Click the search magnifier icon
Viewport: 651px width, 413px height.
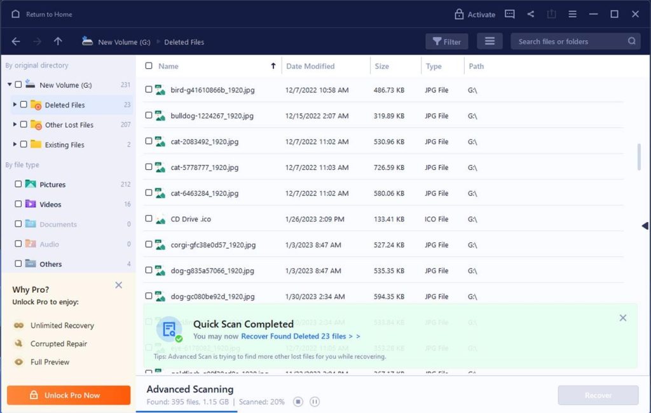pos(631,41)
